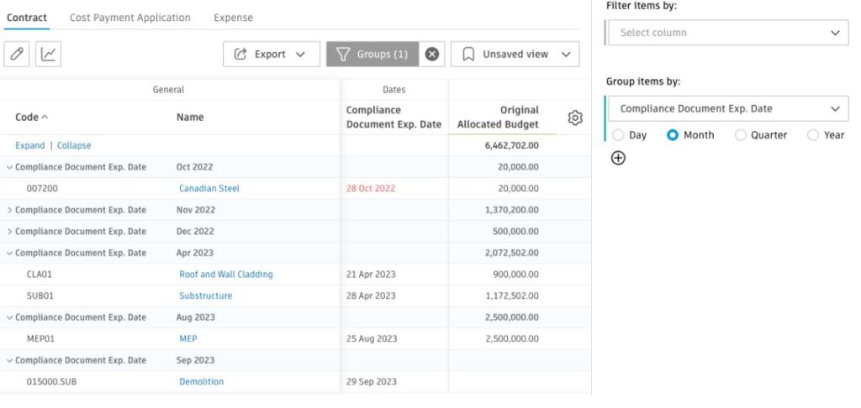Screen dimensions: 861x408
Task: Click the Export share icon
Action: pos(240,55)
